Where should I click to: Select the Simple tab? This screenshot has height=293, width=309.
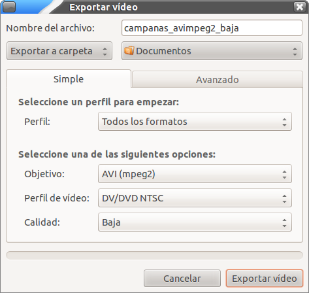point(69,79)
